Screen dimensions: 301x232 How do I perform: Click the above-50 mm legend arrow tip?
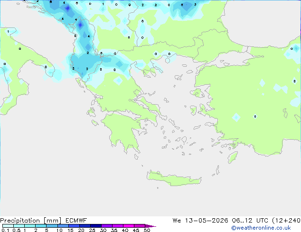tap(150, 226)
